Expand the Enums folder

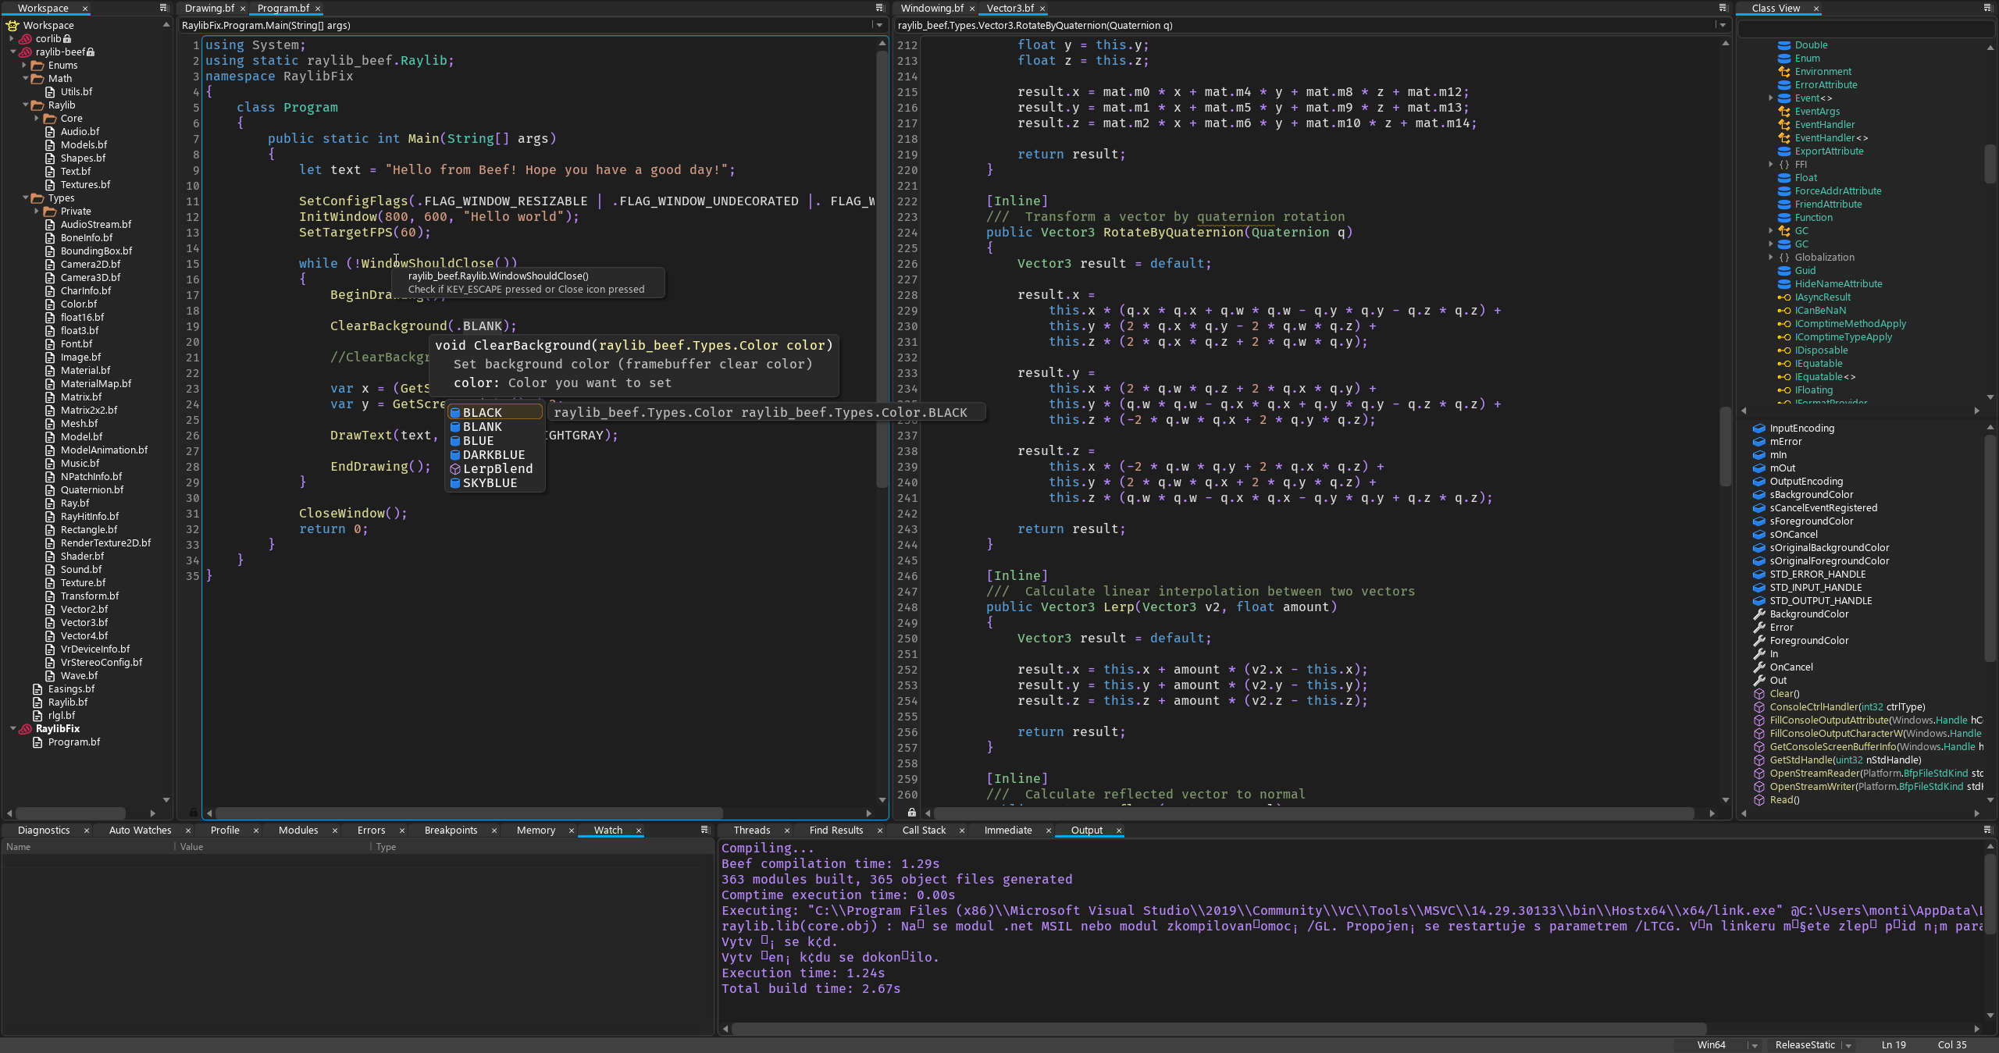(x=24, y=65)
